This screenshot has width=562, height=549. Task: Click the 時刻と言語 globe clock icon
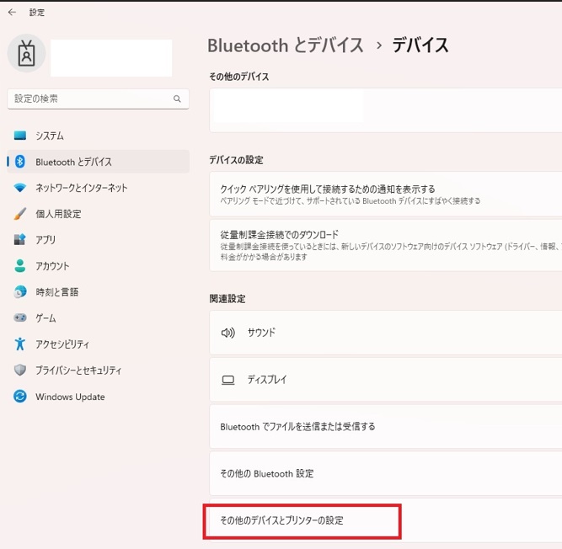[x=20, y=292]
